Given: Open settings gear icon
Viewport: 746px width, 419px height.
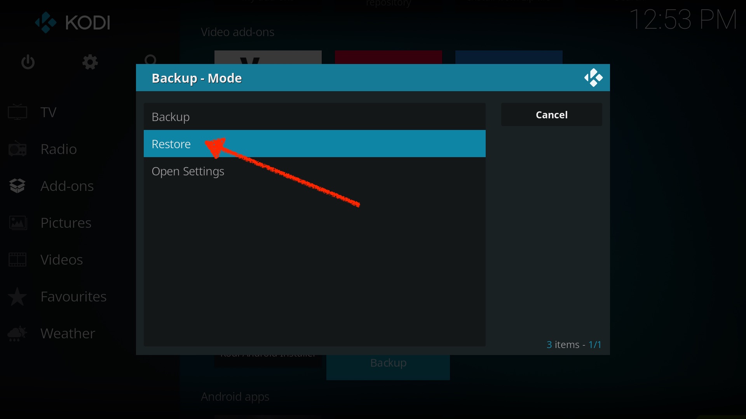Looking at the screenshot, I should 90,62.
